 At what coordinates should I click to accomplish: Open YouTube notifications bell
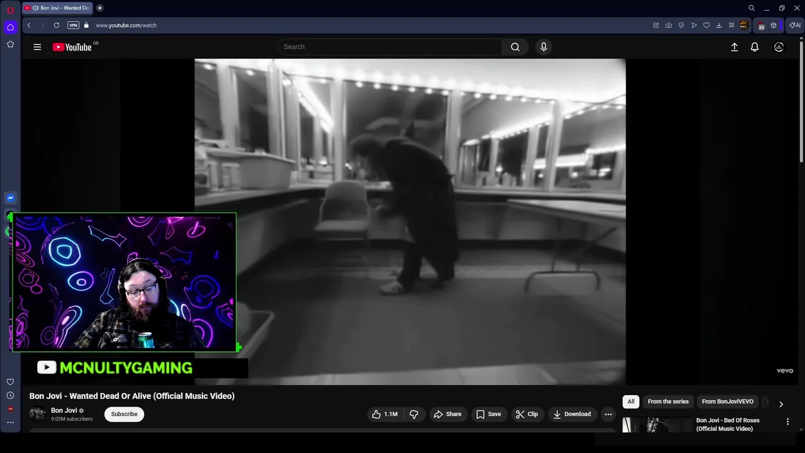click(755, 47)
